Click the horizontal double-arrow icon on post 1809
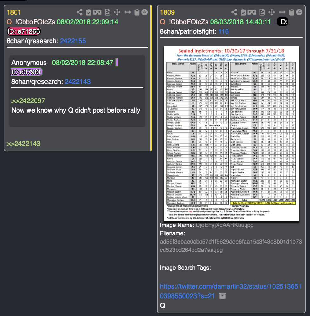The height and width of the screenshot is (316, 310). [282, 12]
